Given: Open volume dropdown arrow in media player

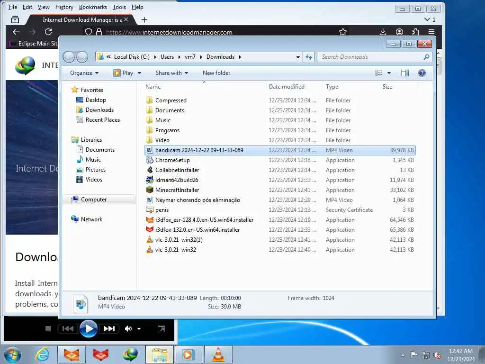Looking at the screenshot, I should [139, 329].
